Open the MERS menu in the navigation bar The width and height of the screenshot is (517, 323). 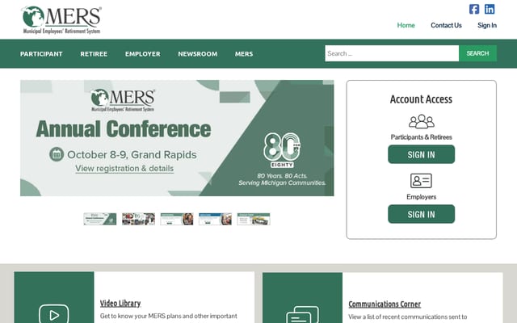(x=244, y=54)
